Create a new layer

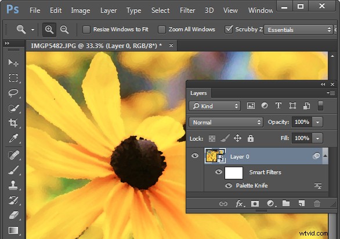click(x=301, y=203)
